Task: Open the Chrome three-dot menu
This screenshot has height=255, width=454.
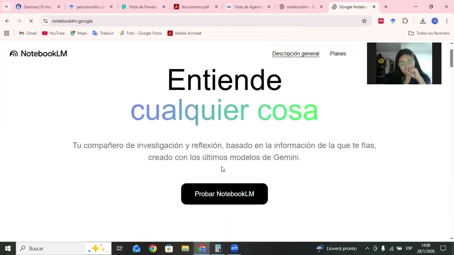Action: [447, 21]
